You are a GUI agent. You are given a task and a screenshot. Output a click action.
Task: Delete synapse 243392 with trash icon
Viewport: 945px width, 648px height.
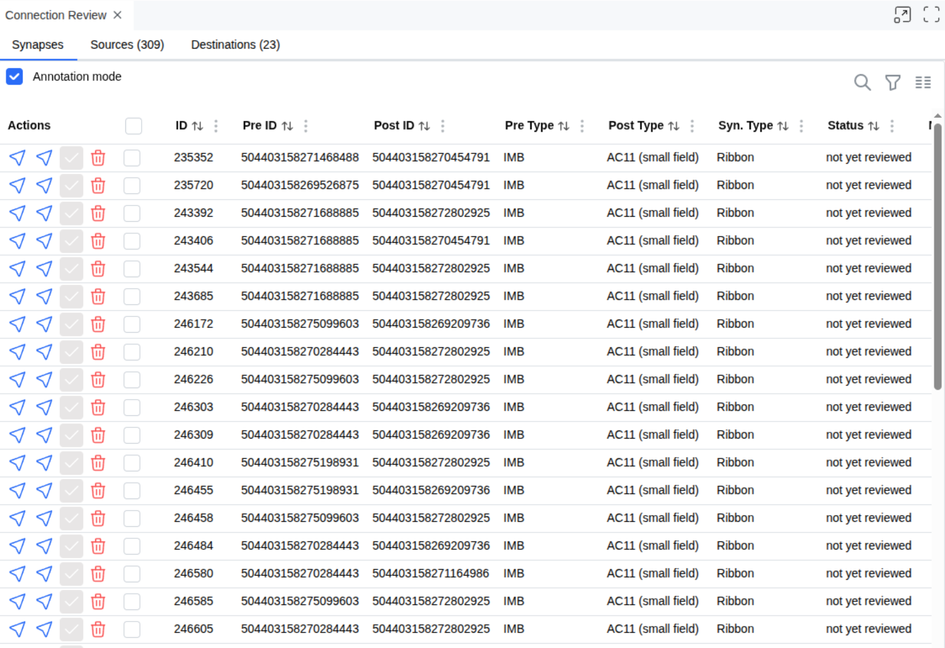pyautogui.click(x=98, y=213)
